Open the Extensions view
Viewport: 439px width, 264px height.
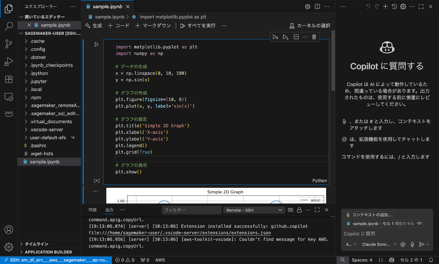coord(9,79)
